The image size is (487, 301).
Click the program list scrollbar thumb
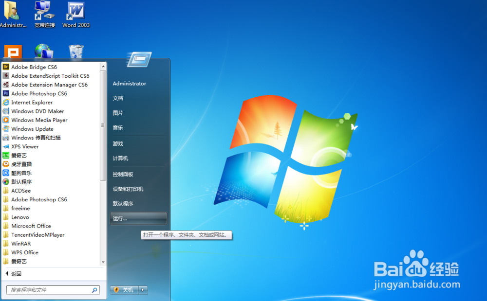[x=103, y=125]
